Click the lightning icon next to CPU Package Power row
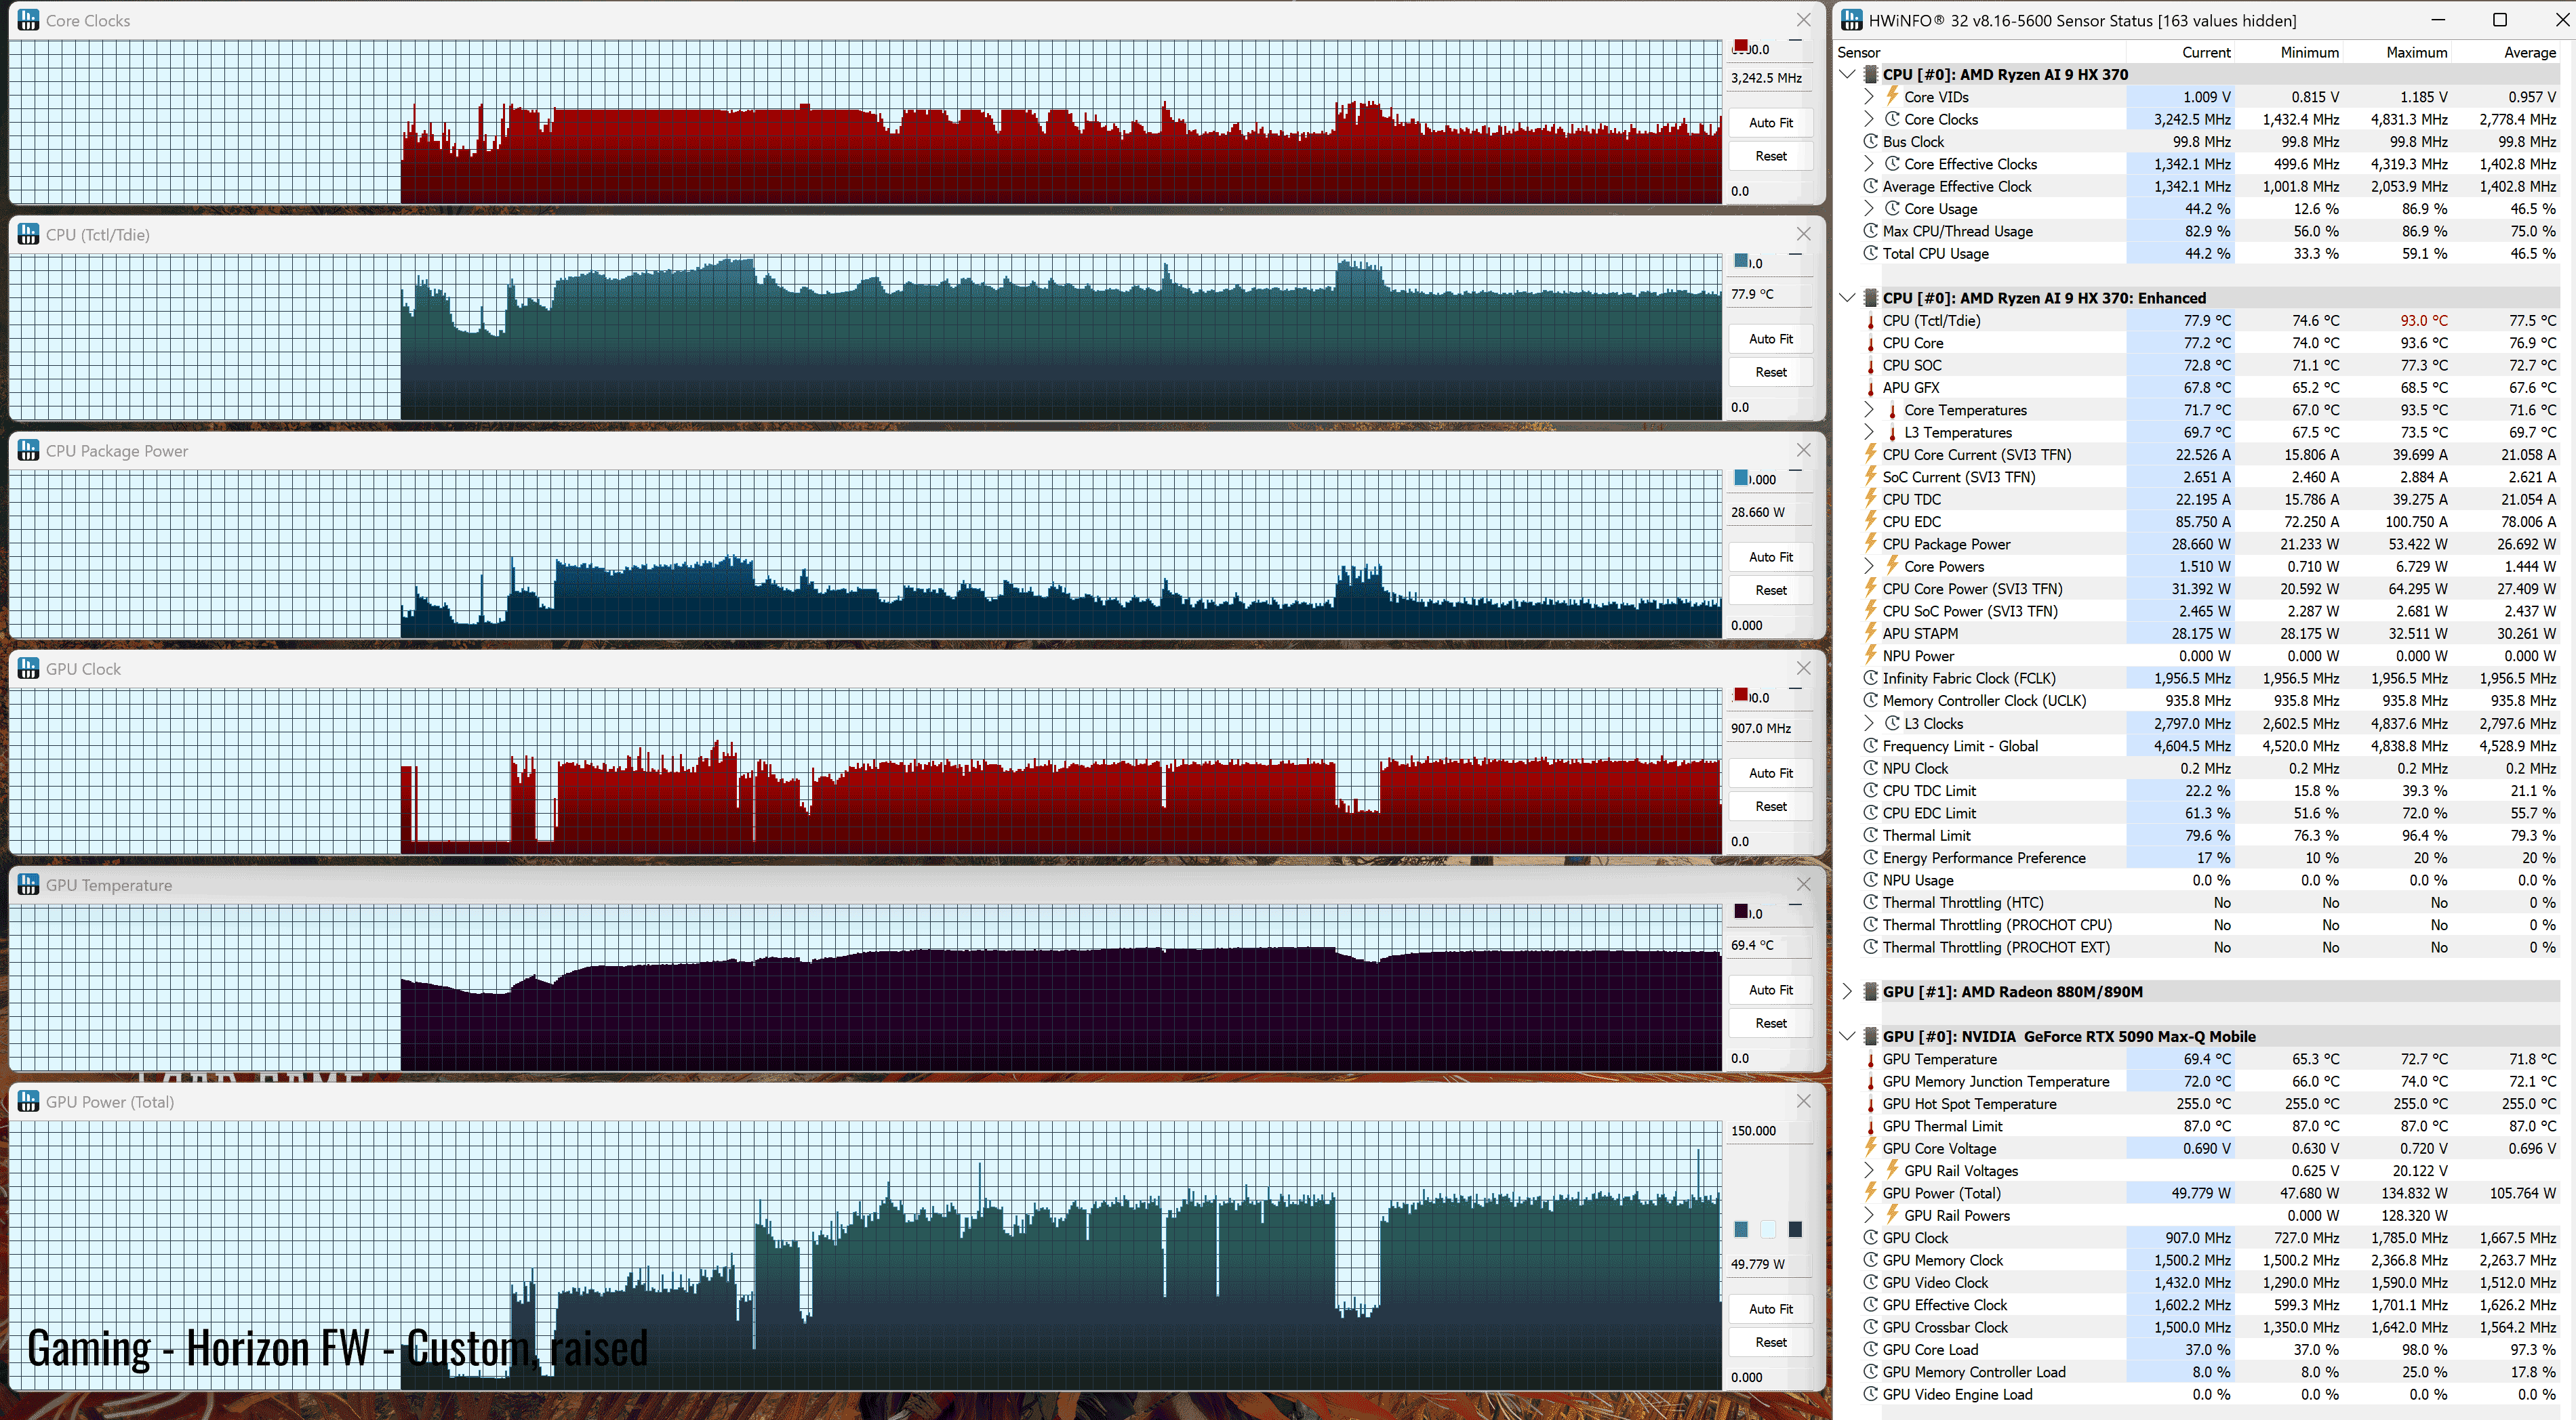This screenshot has height=1420, width=2576. 1870,543
